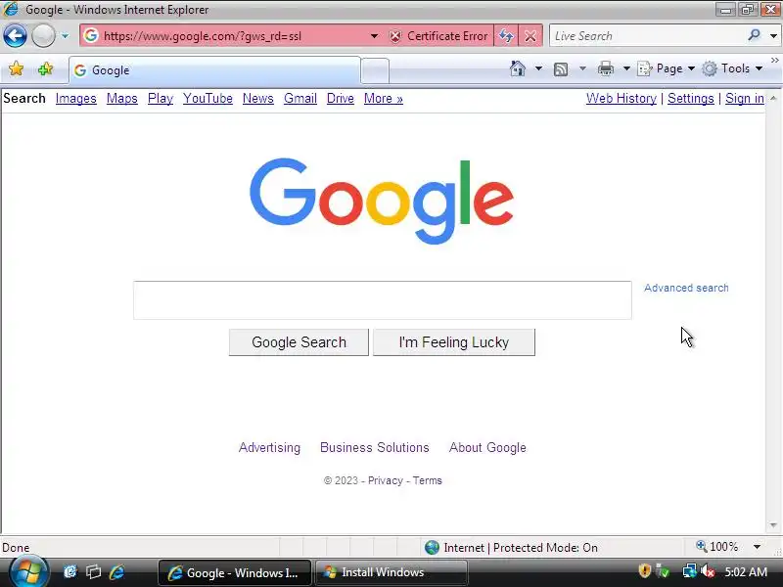Open the Drive link
Viewport: 783px width, 587px height.
pyautogui.click(x=340, y=99)
